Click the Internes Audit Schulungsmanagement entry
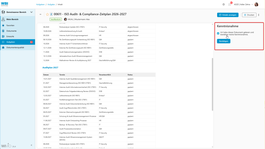The image size is (265, 149). (x=73, y=35)
